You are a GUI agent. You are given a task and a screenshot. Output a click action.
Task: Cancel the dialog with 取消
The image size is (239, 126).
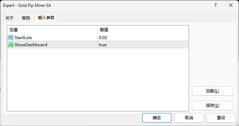coord(189,118)
